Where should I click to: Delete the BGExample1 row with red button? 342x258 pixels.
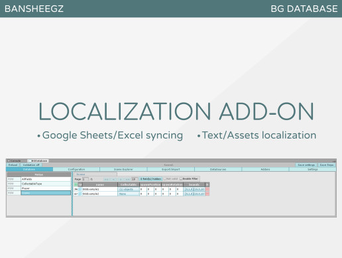click(x=207, y=189)
